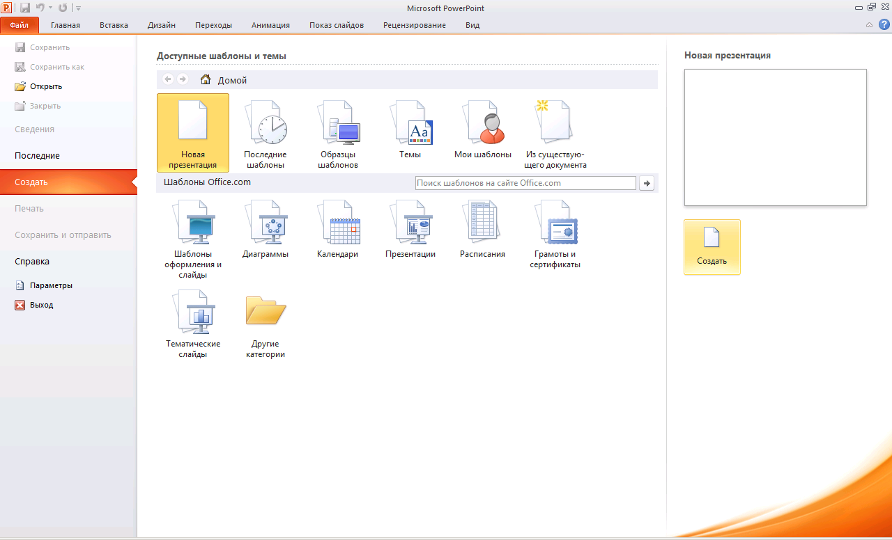Go forward with navigation arrow
This screenshot has width=892, height=540.
click(183, 79)
